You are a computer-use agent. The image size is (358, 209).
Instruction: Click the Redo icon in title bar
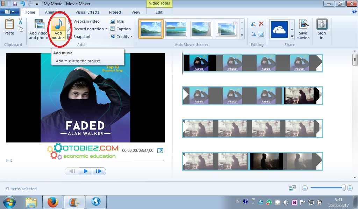[x=30, y=3]
